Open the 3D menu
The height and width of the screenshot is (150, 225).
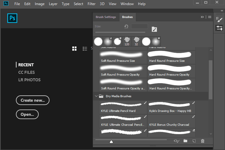[x=102, y=4]
